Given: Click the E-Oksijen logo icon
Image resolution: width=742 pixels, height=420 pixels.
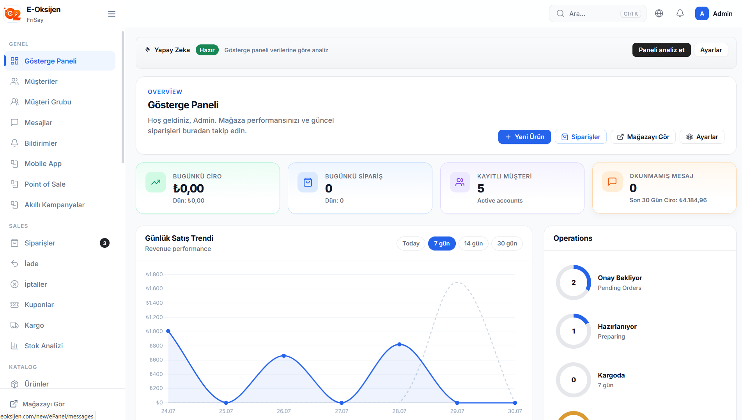Looking at the screenshot, I should coord(12,14).
